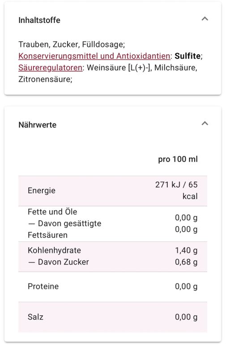Select the Energie table row
The width and height of the screenshot is (226, 346).
tap(113, 191)
